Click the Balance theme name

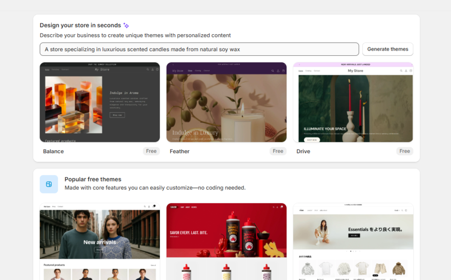pos(53,151)
